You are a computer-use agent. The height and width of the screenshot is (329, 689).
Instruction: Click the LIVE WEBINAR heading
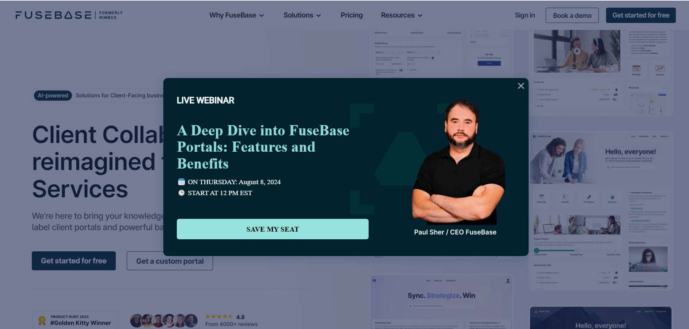click(x=205, y=100)
